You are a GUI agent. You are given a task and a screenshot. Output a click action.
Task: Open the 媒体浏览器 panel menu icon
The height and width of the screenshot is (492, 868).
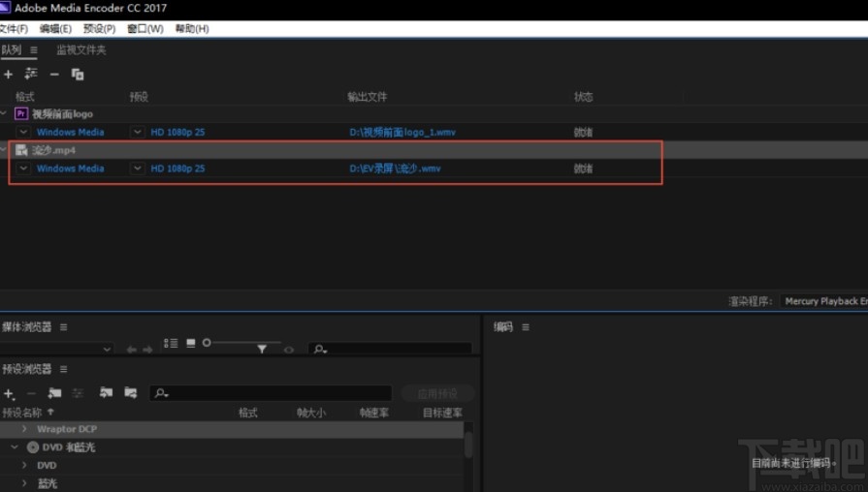click(64, 327)
